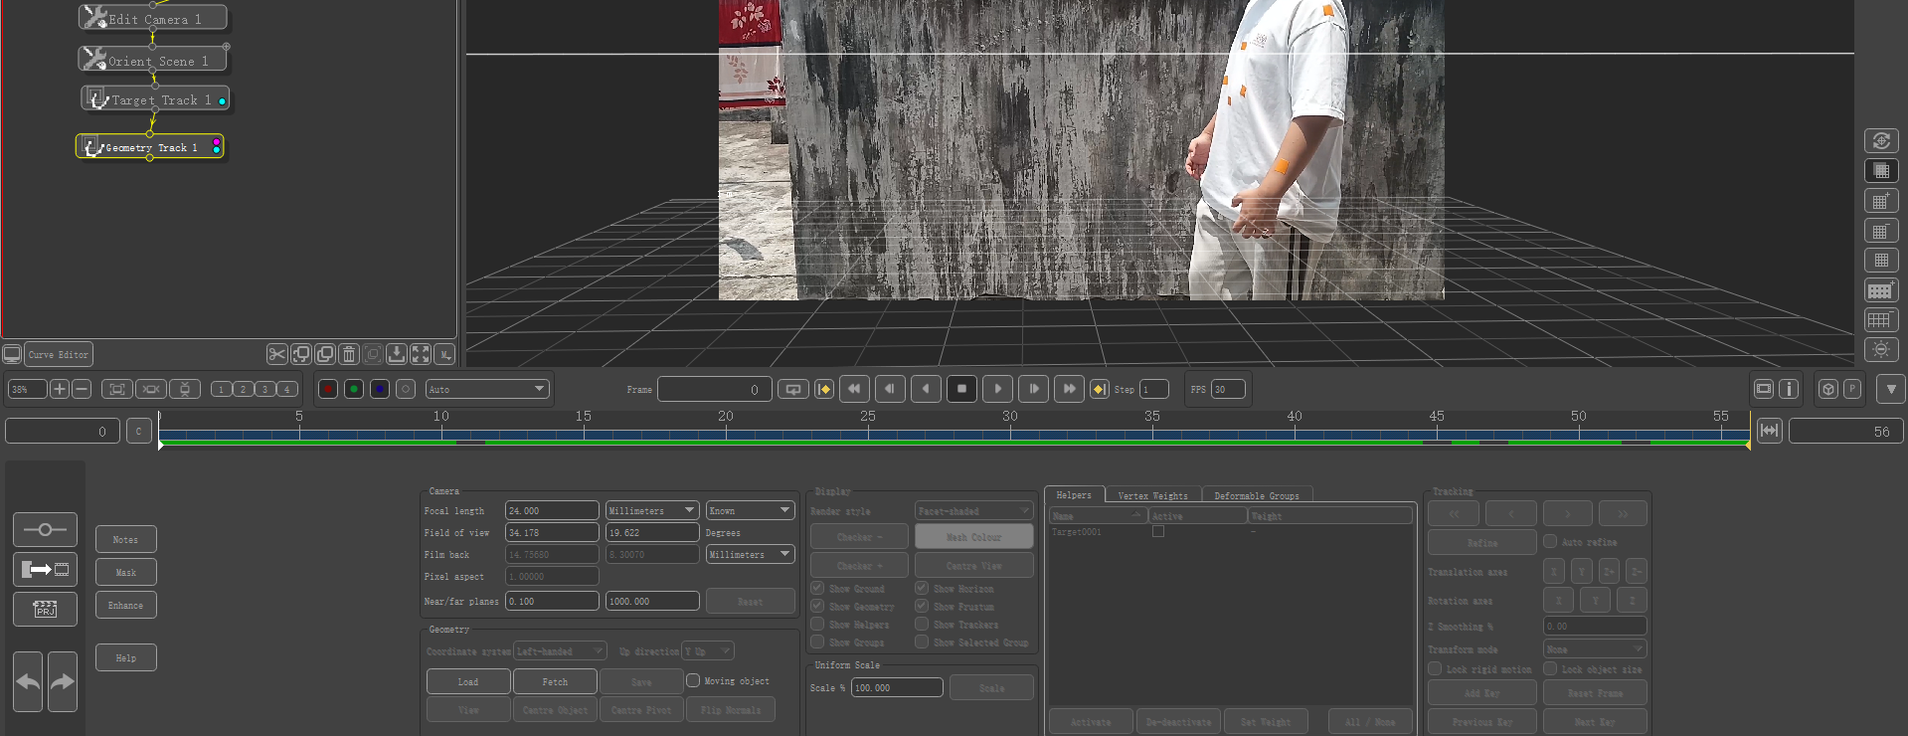The width and height of the screenshot is (1908, 736).
Task: Open the focal length Known dropdown
Action: click(x=750, y=510)
